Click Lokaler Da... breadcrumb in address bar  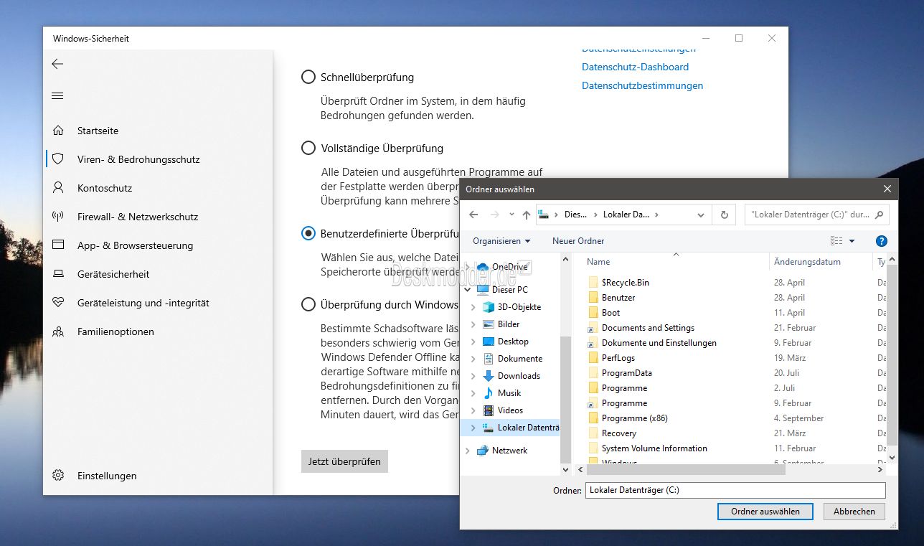(626, 215)
